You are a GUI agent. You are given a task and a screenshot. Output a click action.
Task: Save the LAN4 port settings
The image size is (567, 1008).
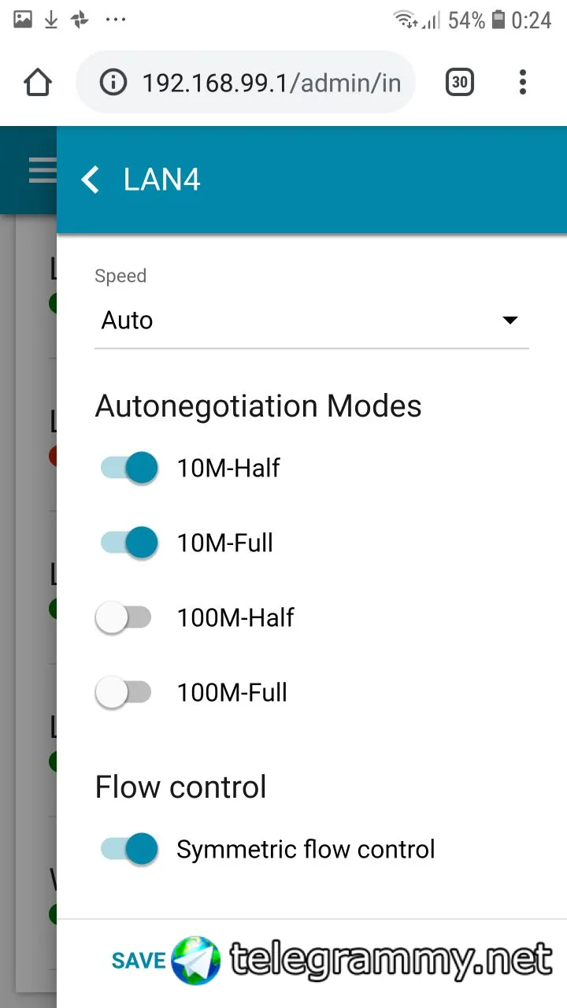click(x=139, y=961)
